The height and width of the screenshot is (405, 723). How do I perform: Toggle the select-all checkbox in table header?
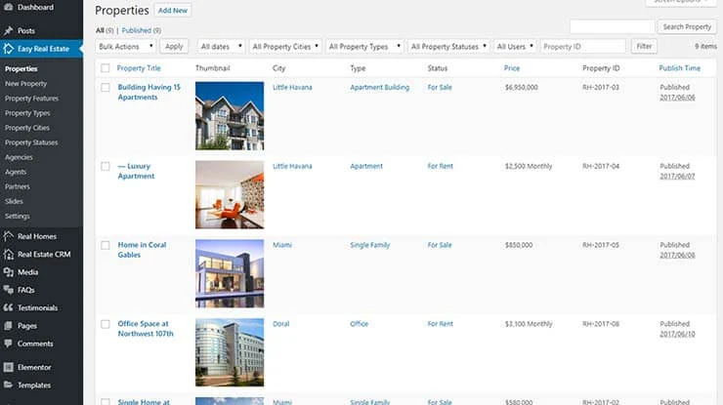point(106,68)
